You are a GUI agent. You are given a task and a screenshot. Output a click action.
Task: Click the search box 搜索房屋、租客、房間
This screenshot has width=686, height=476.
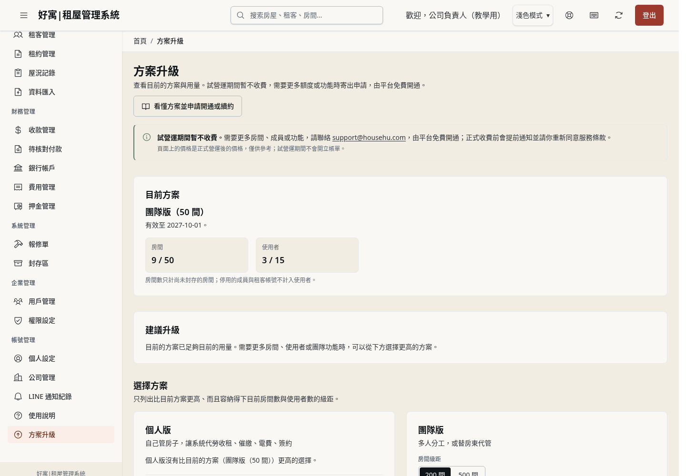(307, 15)
